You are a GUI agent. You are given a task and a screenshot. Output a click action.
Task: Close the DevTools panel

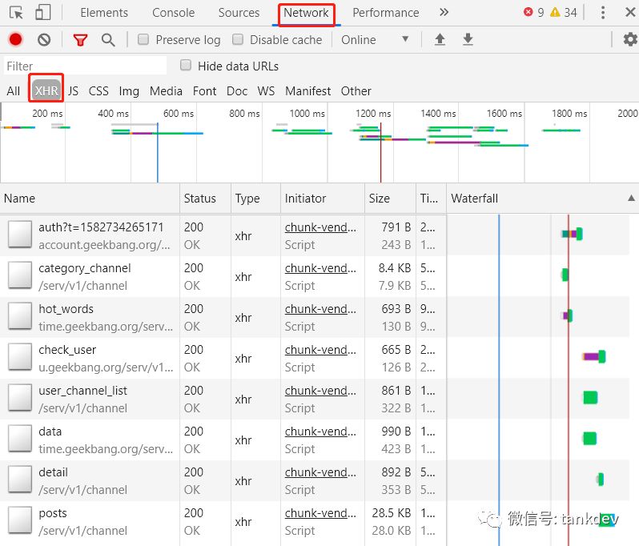click(630, 13)
